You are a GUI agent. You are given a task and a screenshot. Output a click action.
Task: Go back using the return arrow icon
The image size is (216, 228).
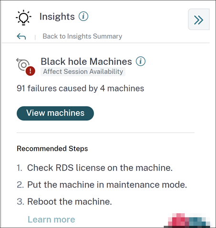(21, 36)
